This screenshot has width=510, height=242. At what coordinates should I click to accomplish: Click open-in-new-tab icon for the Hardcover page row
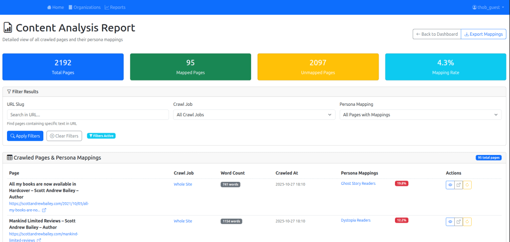pyautogui.click(x=459, y=185)
